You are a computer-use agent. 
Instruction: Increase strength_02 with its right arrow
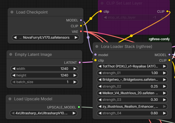click(x=164, y=86)
